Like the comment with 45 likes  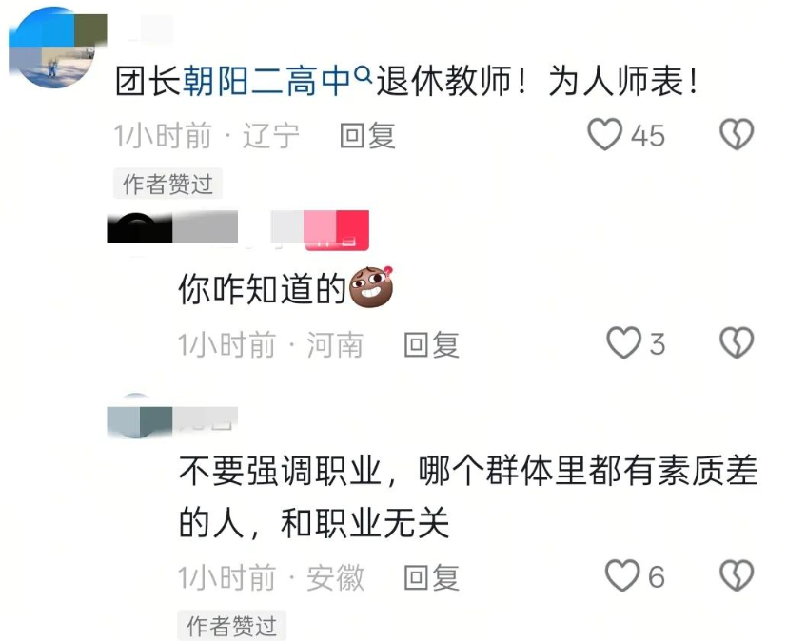pos(605,134)
